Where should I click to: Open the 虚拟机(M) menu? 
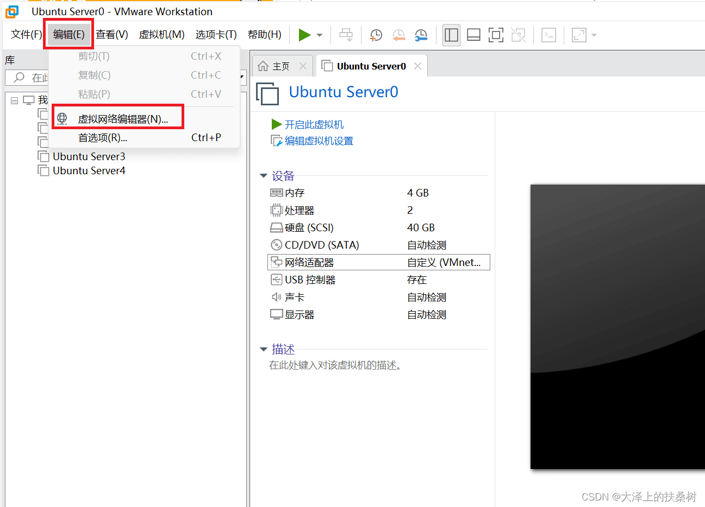point(161,35)
